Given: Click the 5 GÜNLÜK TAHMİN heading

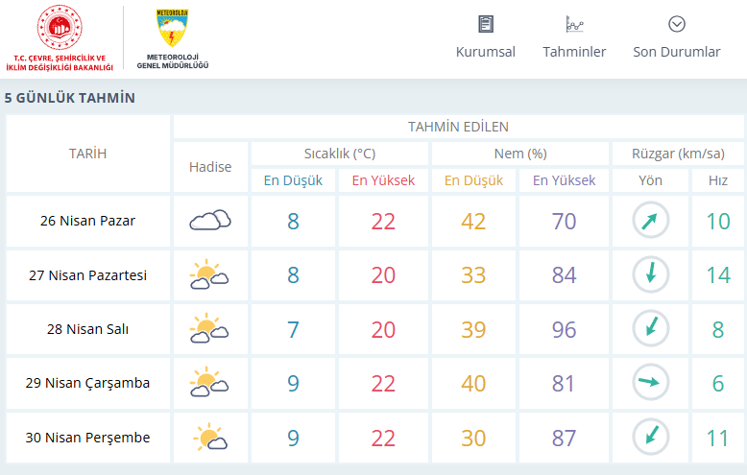Looking at the screenshot, I should point(69,98).
